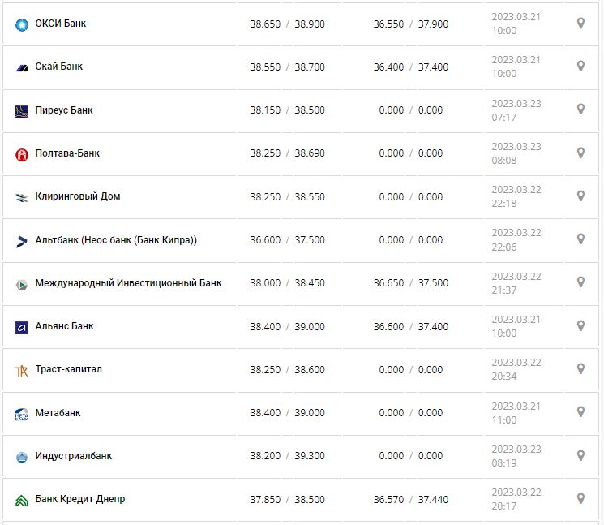
Task: Click the Индустриалбанк location pin
Action: pos(580,455)
